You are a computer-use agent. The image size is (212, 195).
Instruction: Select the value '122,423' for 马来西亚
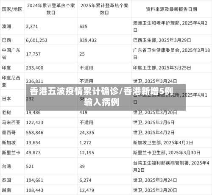[35, 123]
